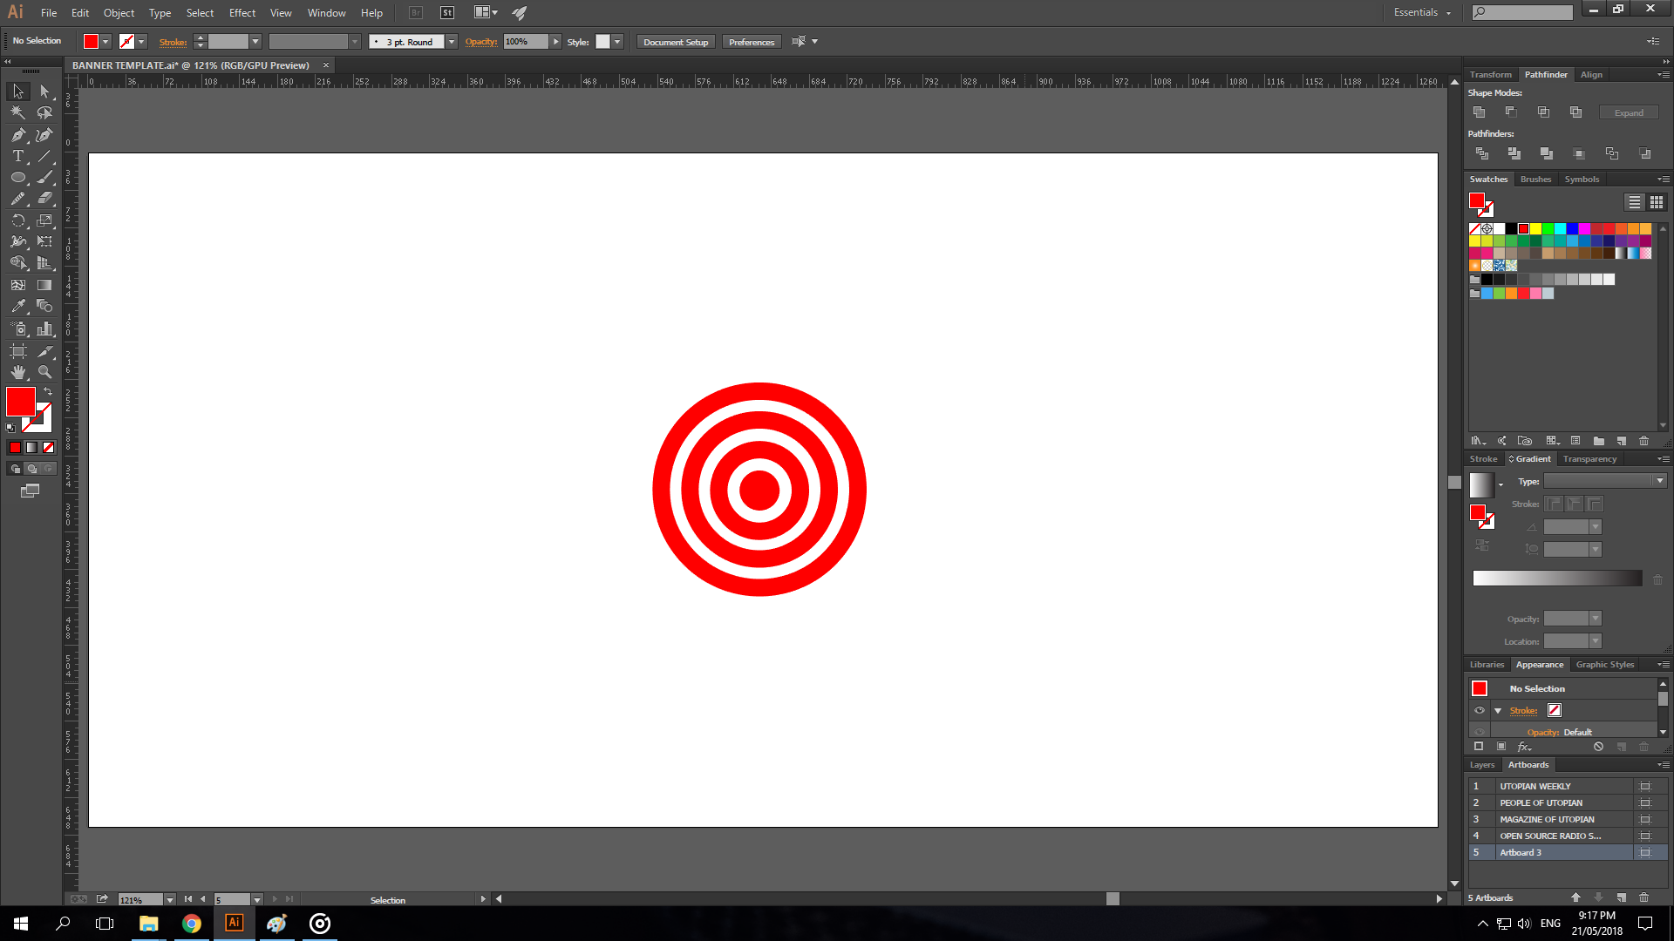Image resolution: width=1674 pixels, height=941 pixels.
Task: Switch to the Brushes tab
Action: tap(1535, 179)
